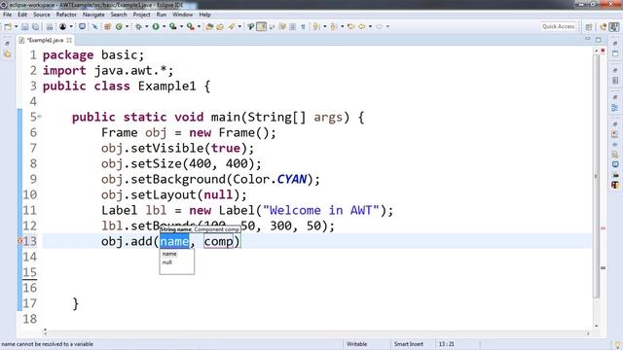
Task: Click the Forward navigation arrow icon
Action: point(380,26)
